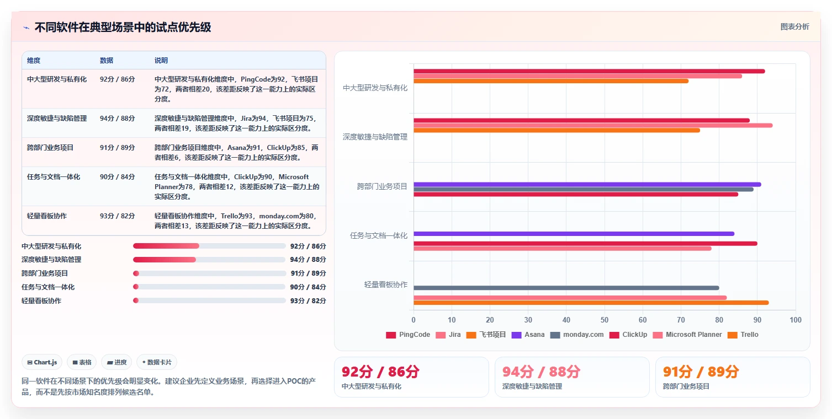
Task: Click the 说明 table column header
Action: pos(161,60)
